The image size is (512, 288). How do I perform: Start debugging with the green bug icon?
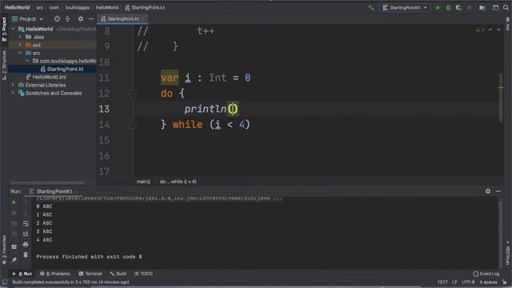(448, 7)
